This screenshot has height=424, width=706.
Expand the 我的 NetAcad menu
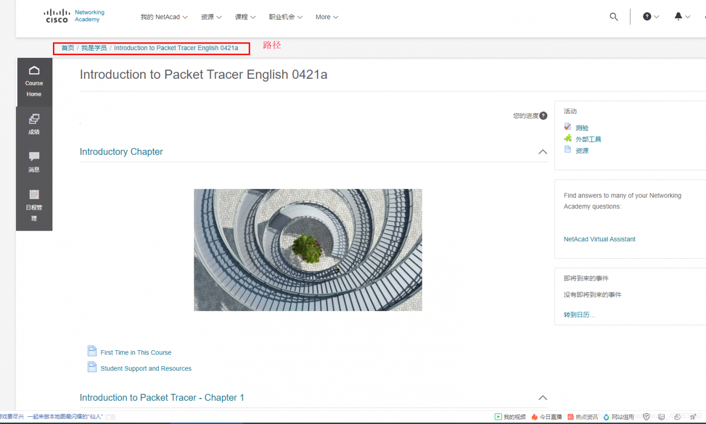click(164, 17)
